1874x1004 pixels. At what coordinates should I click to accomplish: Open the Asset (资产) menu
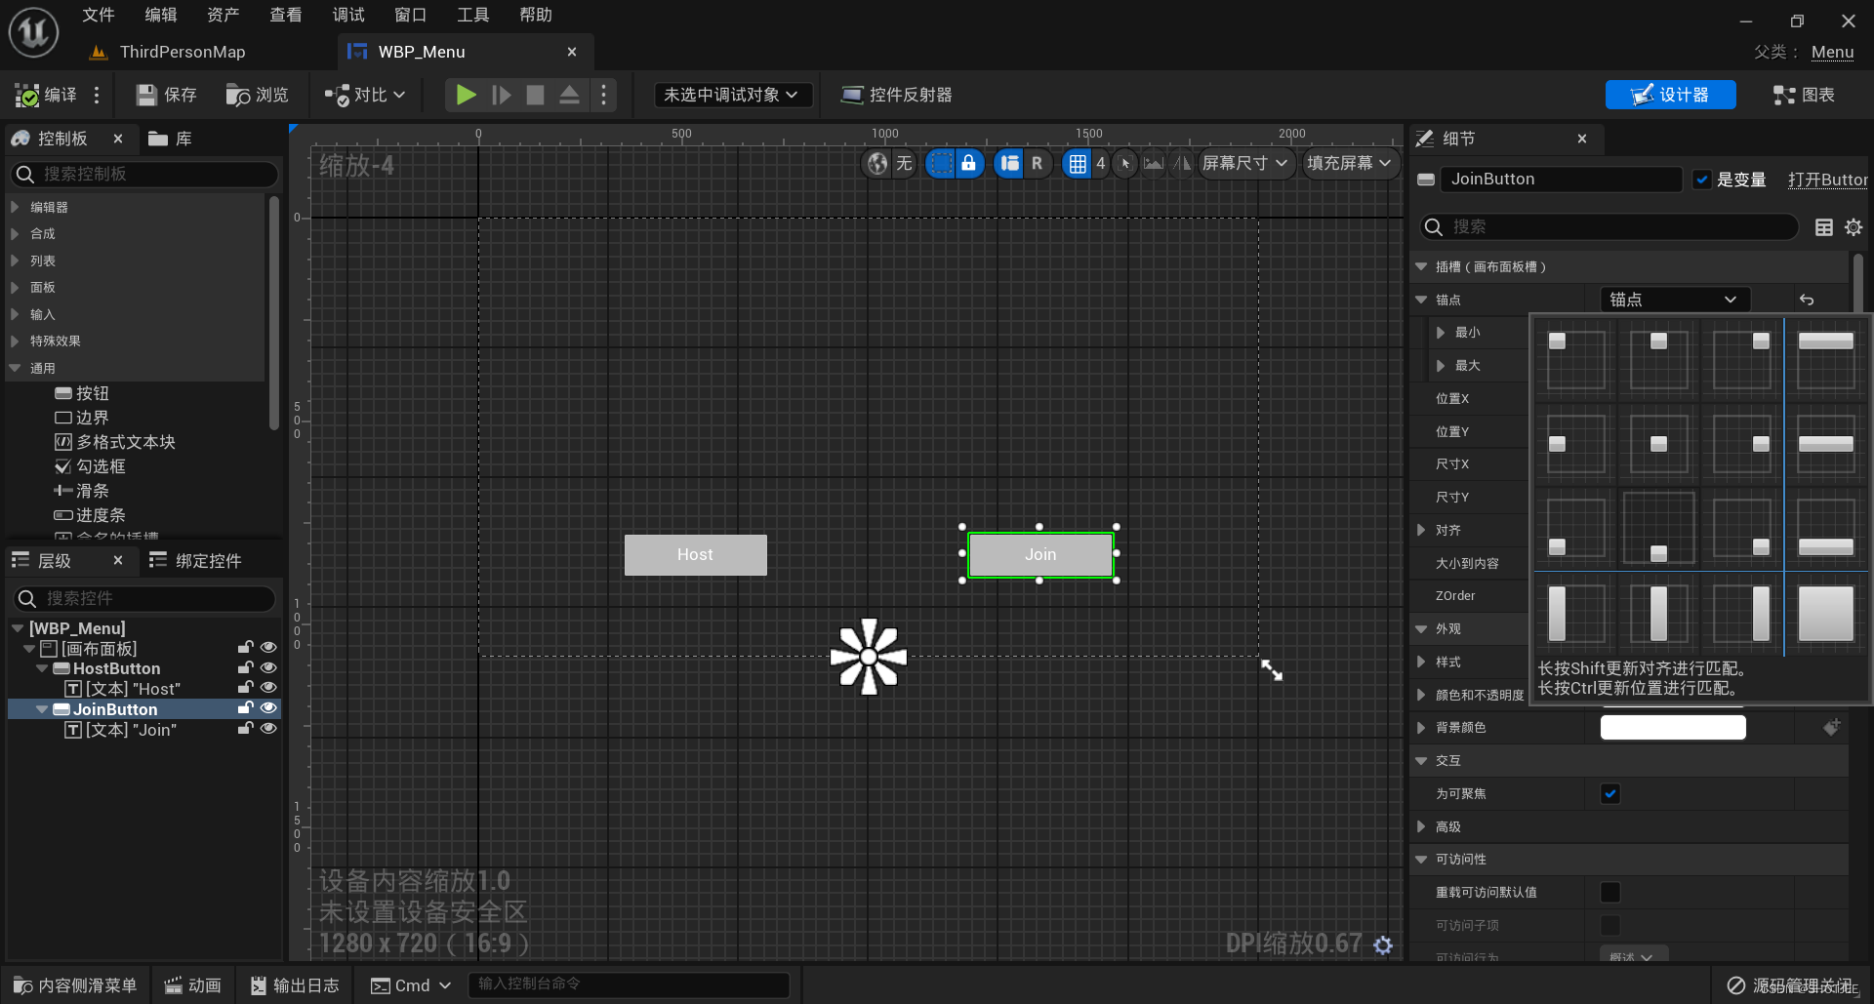pos(223,15)
